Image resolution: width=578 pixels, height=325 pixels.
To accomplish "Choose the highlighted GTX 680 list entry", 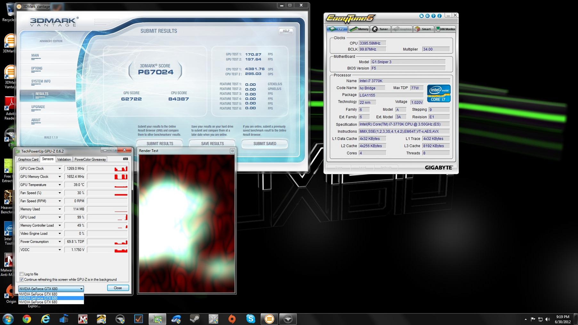I will pos(51,298).
